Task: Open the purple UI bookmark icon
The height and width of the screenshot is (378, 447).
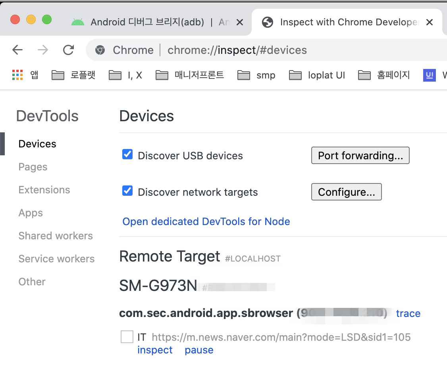Action: (x=429, y=75)
